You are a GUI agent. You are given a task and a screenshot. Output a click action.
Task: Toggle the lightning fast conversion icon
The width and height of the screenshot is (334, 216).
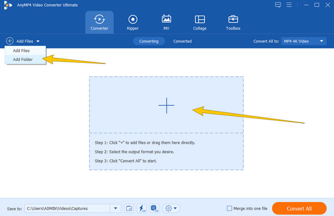(x=142, y=208)
